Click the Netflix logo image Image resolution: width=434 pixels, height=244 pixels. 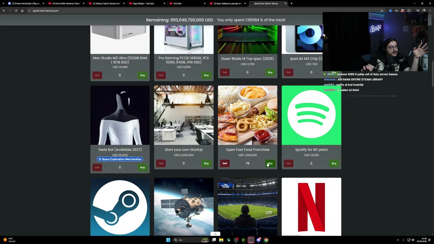(x=311, y=207)
